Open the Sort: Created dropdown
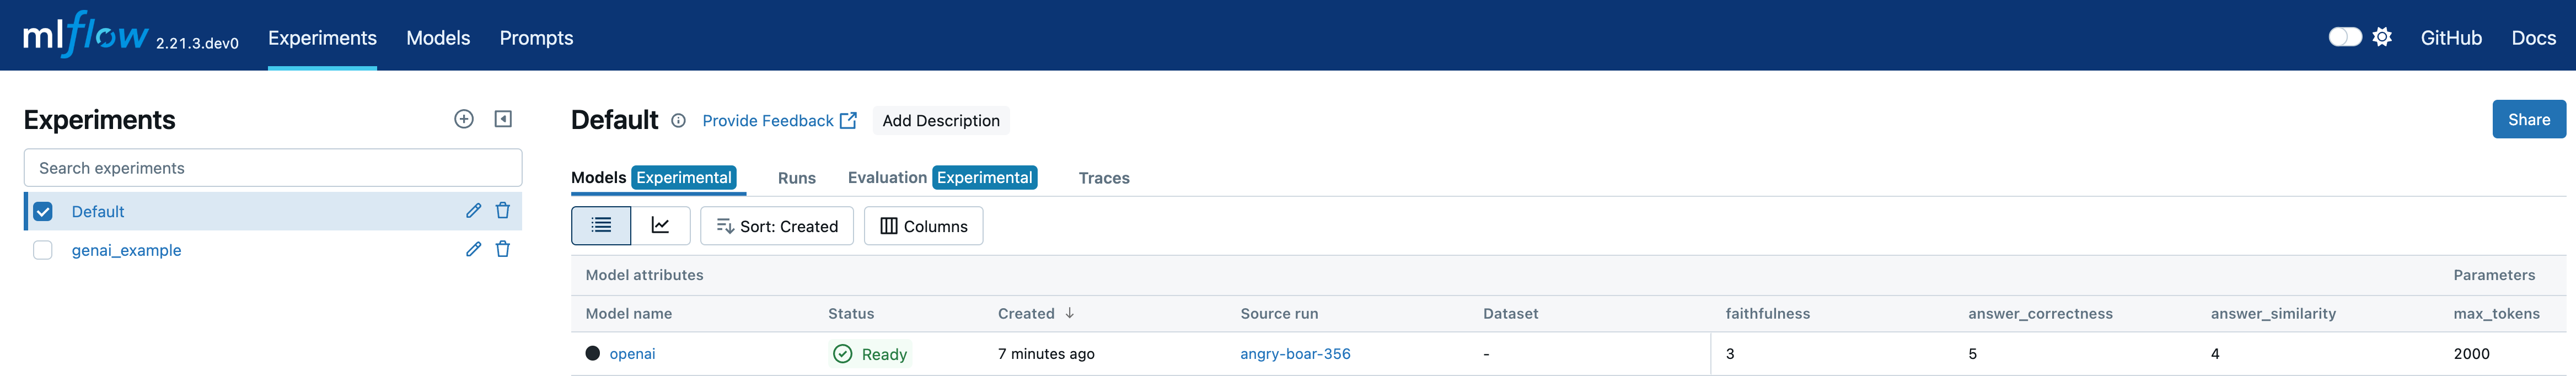The height and width of the screenshot is (376, 2576). click(x=777, y=226)
